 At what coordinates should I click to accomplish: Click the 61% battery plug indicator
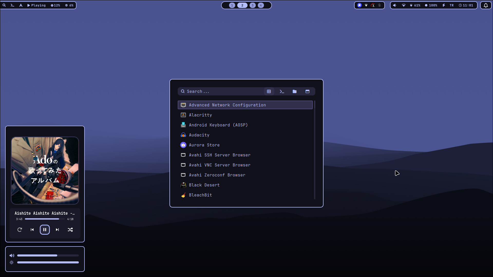coord(415,5)
